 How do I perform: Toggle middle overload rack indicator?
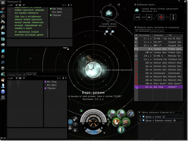point(109,122)
